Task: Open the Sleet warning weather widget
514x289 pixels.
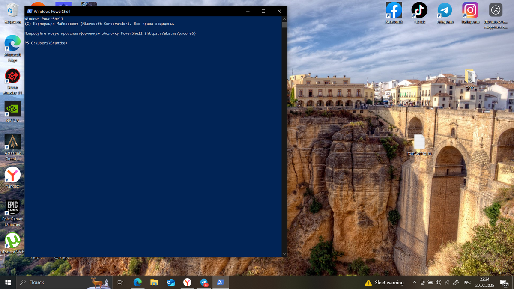Action: pos(384,283)
